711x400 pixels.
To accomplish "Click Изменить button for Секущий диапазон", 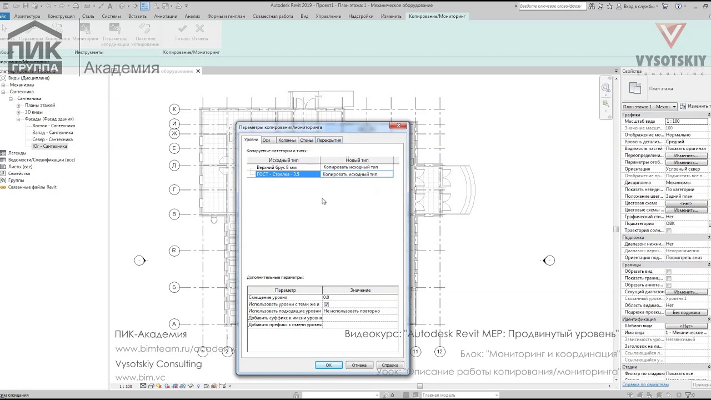I will coord(686,292).
